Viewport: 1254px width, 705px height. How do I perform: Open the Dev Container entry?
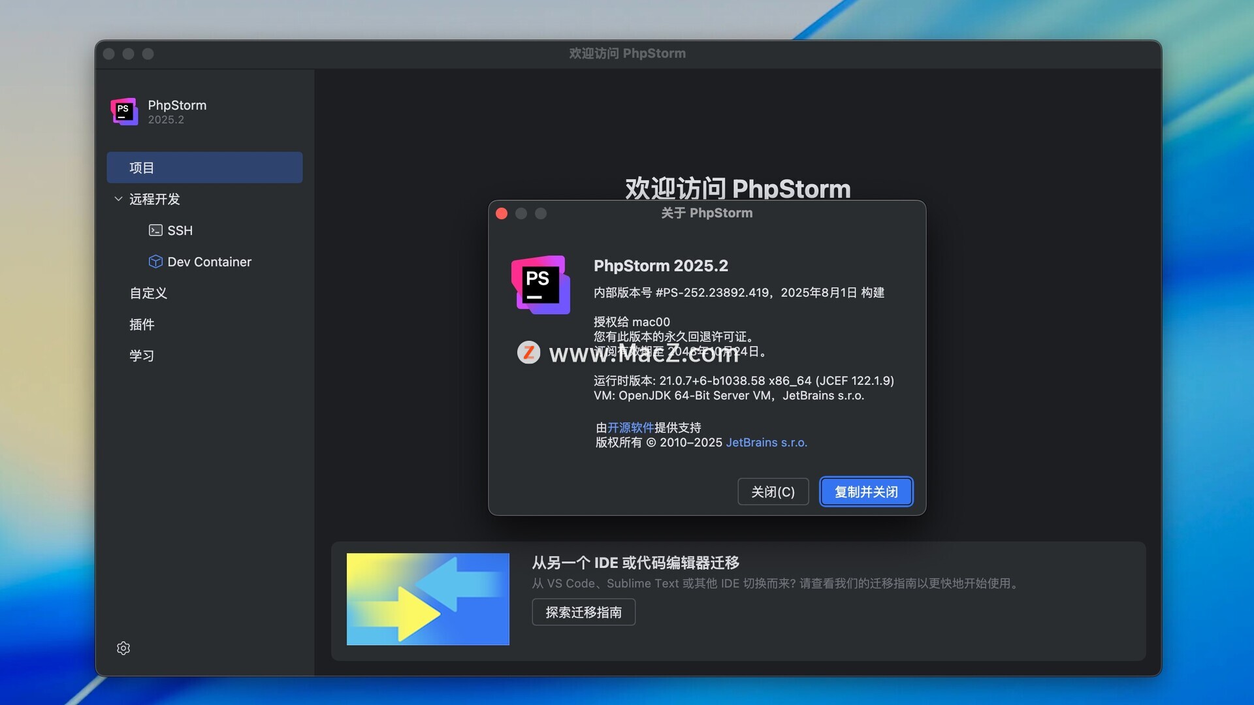[x=210, y=262]
